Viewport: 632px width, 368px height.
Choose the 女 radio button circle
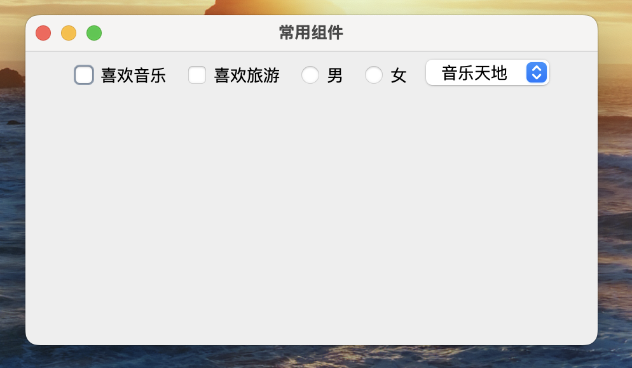374,75
